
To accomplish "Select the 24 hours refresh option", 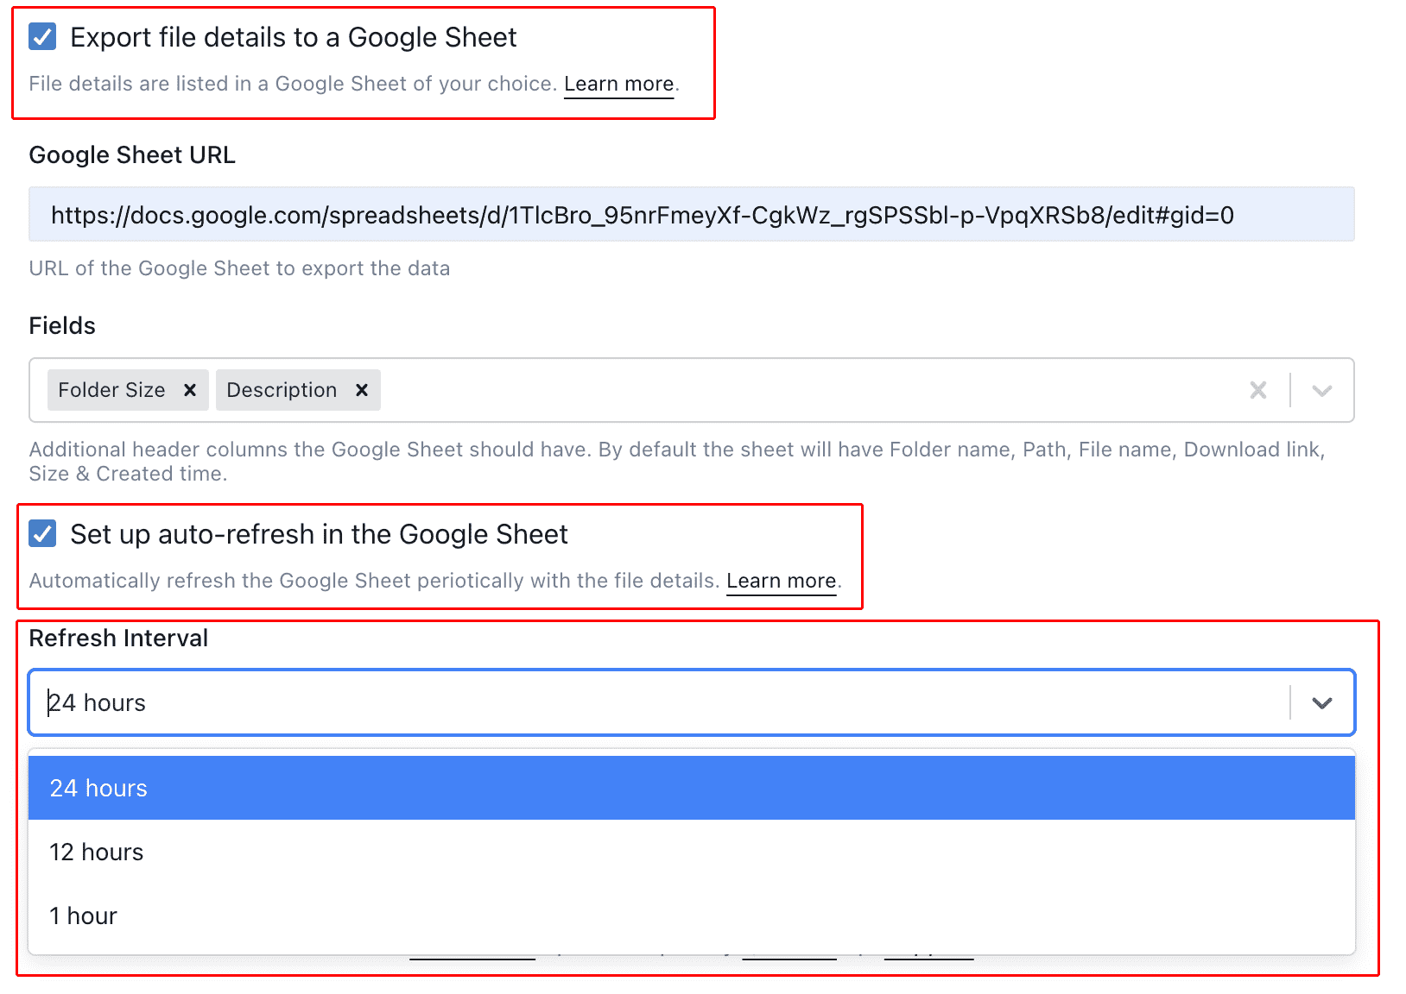I will (x=692, y=788).
